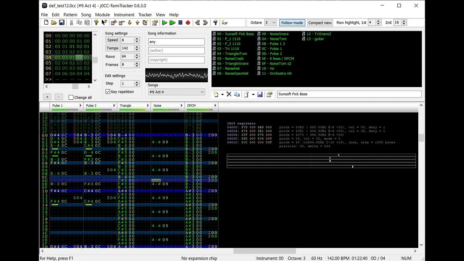Click the Speed button in Song settings
Viewport: 464px width, 261px height.
coord(112,40)
